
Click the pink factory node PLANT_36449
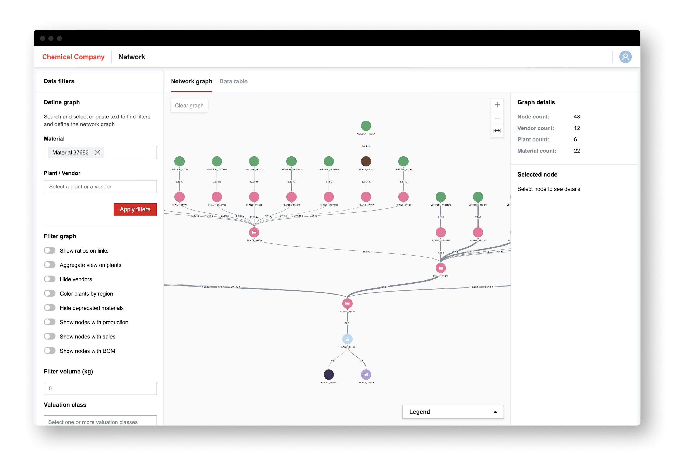pyautogui.click(x=347, y=303)
